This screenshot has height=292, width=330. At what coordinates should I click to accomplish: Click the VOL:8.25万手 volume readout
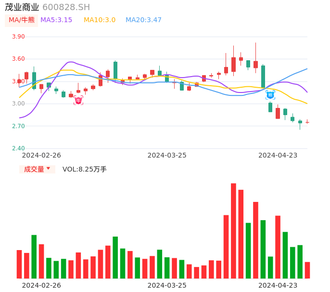(x=85, y=169)
